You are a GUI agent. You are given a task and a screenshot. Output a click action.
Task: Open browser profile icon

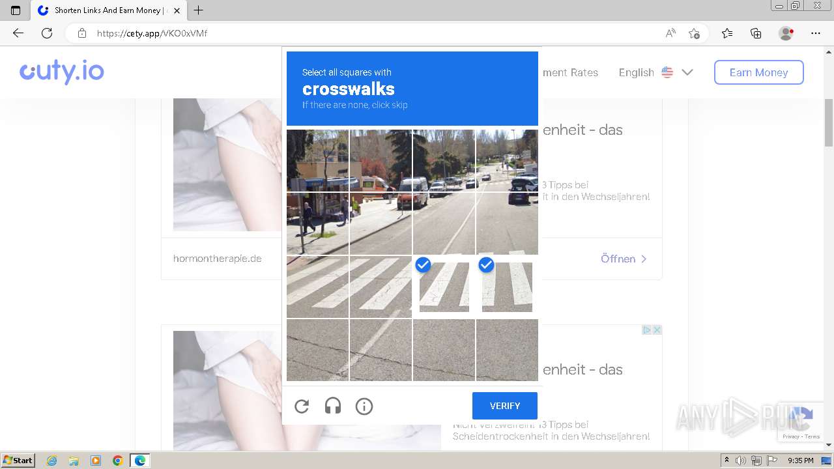tap(786, 33)
